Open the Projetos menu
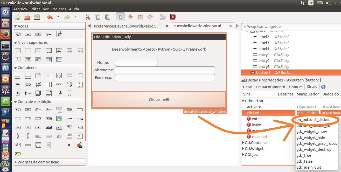 59,9
